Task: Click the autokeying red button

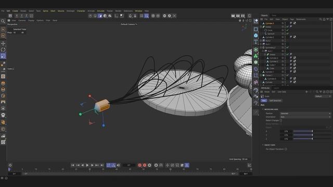Action: pos(145,165)
